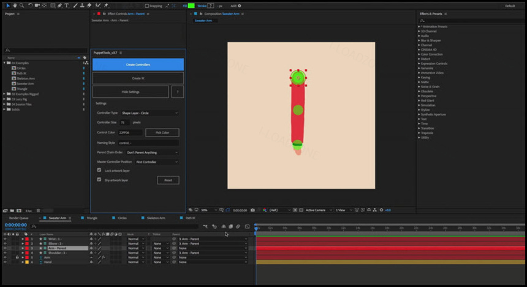This screenshot has width=527, height=287.
Task: Select the Zoom magnifier tool
Action: point(22,6)
